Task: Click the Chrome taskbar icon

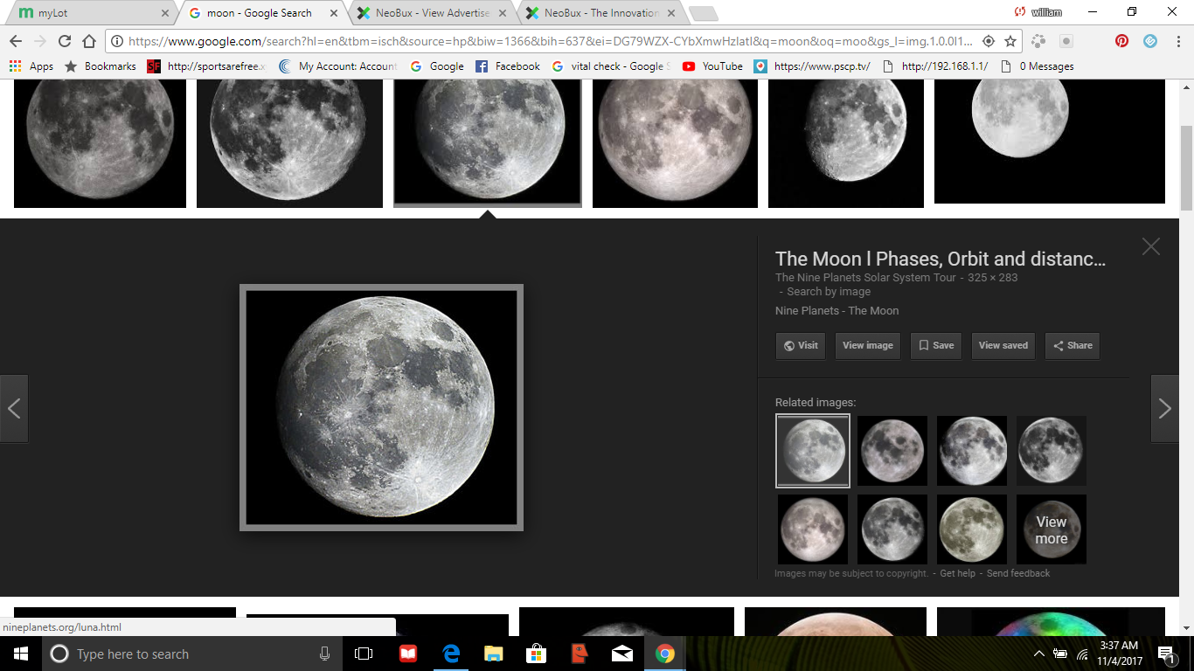Action: pos(665,654)
